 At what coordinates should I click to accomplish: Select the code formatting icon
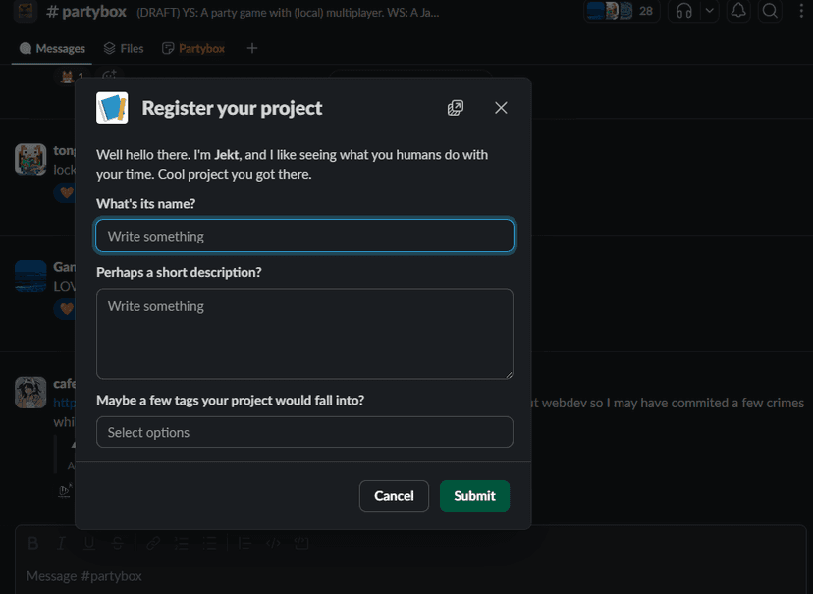274,543
